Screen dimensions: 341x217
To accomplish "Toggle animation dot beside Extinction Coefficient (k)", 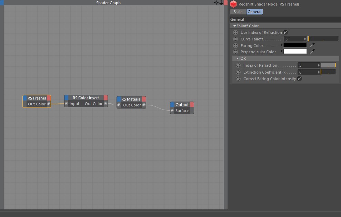I will coord(238,72).
